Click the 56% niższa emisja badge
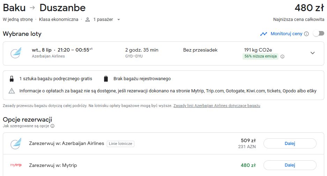The height and width of the screenshot is (176, 327). [x=260, y=56]
